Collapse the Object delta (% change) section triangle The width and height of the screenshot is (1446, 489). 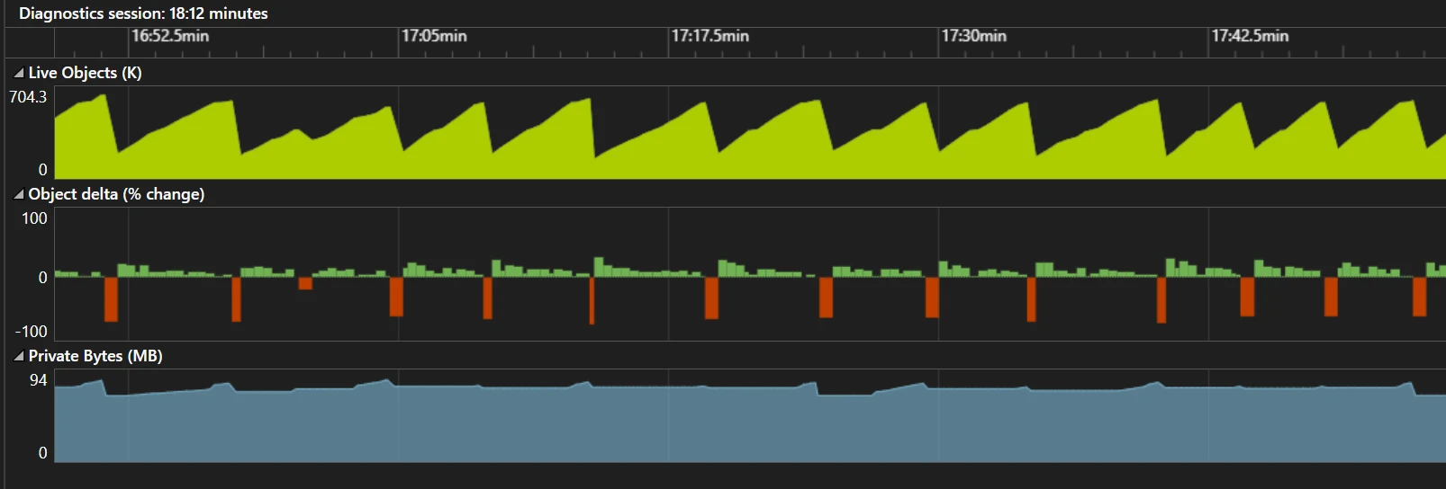point(18,194)
